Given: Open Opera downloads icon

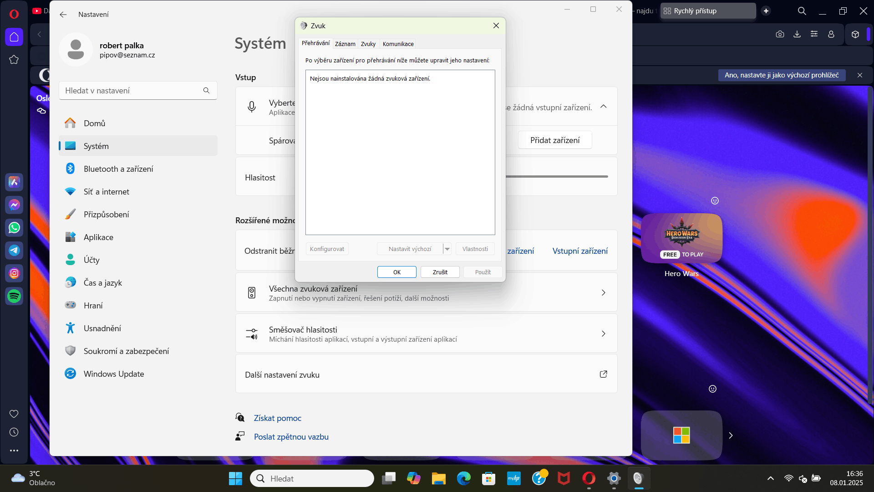Looking at the screenshot, I should 797,34.
